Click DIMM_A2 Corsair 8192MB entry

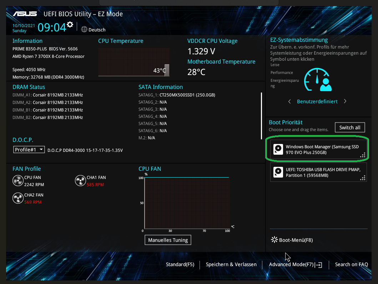48,102
